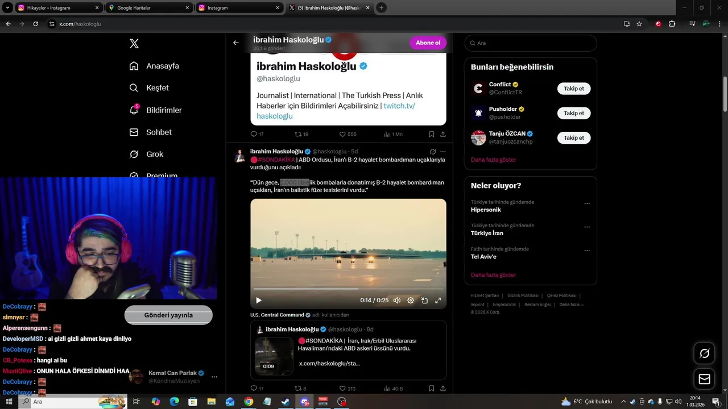728x409 pixels.
Task: Bookmark the top post
Action: 431,134
